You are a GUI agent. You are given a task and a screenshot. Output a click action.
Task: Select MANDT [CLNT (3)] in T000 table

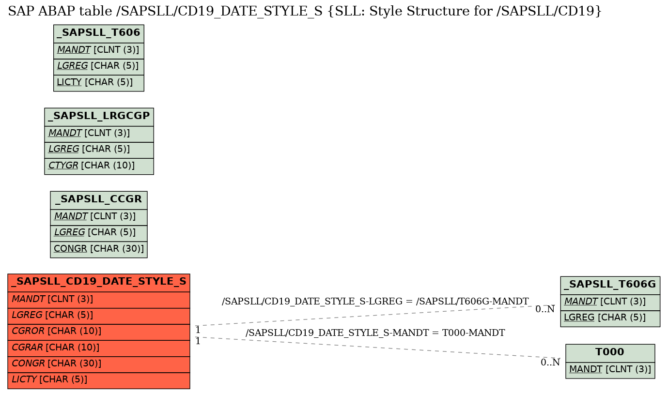point(610,370)
